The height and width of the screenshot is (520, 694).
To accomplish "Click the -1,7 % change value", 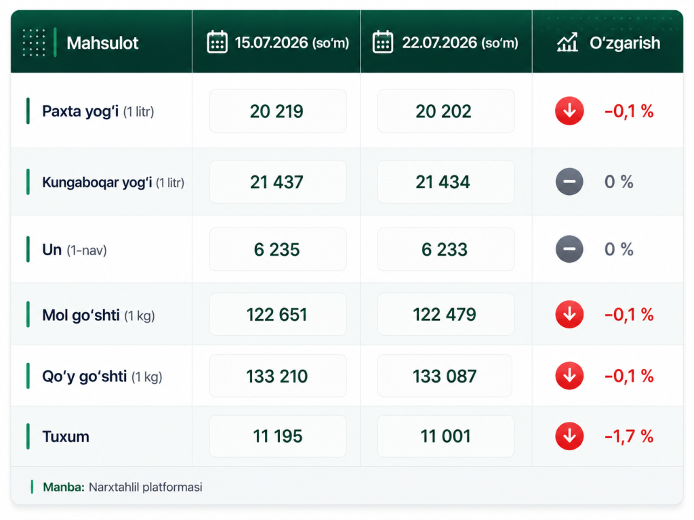I will [x=629, y=437].
